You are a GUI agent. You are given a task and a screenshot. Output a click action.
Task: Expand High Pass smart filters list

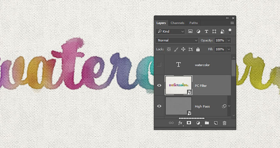click(229, 106)
